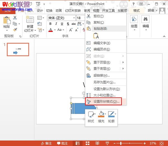Select the Format Painter brush icon
The image size is (168, 146).
pyautogui.click(x=15, y=30)
